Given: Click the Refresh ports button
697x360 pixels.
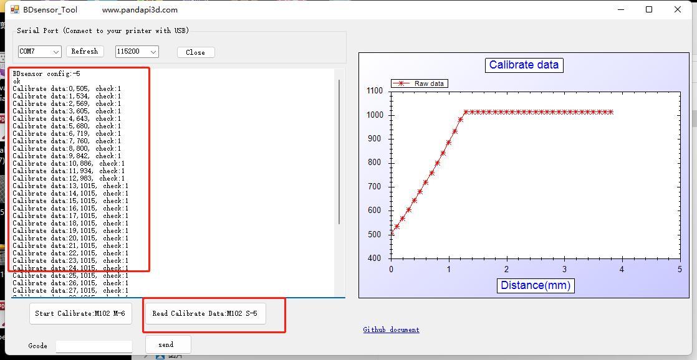Looking at the screenshot, I should point(85,51).
